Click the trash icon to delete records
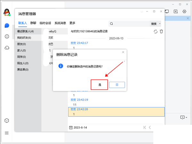Viewport: 192px width, 144px height. (161, 31)
